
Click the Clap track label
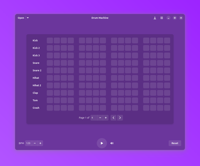coord(35,93)
